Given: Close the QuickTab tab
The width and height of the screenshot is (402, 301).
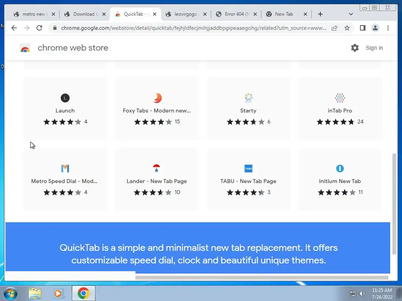Looking at the screenshot, I should pyautogui.click(x=155, y=14).
